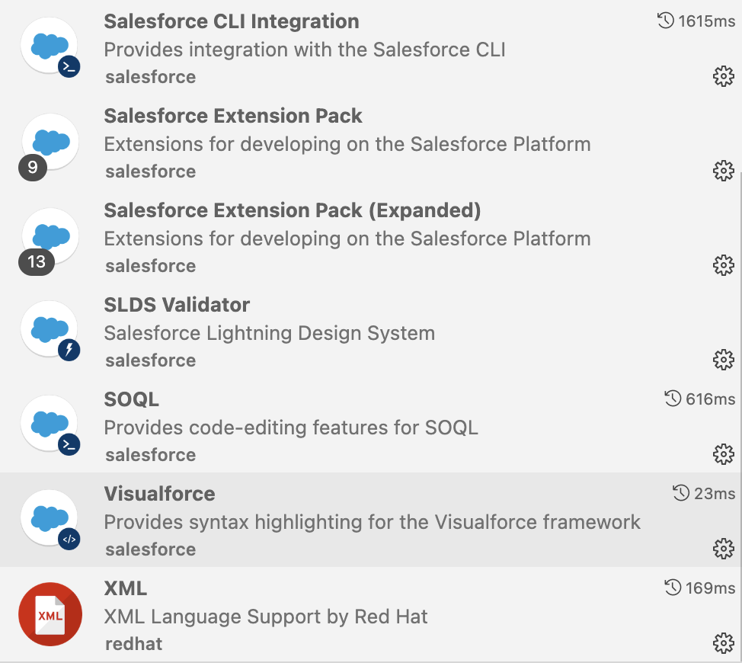
Task: Open the manage gear for SLDS Validator
Action: (723, 360)
